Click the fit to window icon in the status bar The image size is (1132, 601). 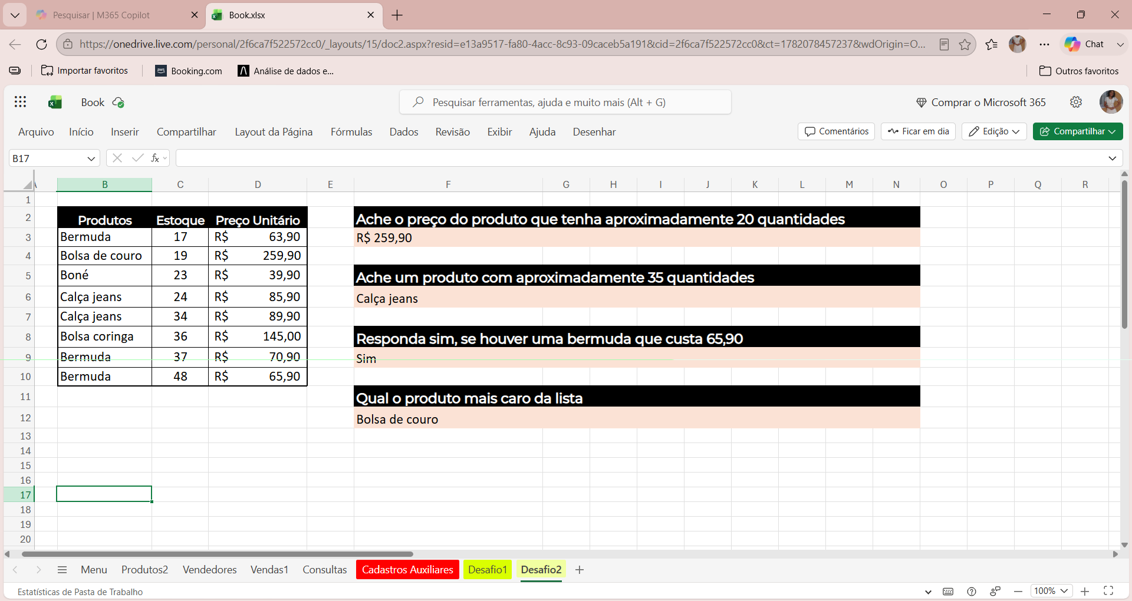point(1108,591)
